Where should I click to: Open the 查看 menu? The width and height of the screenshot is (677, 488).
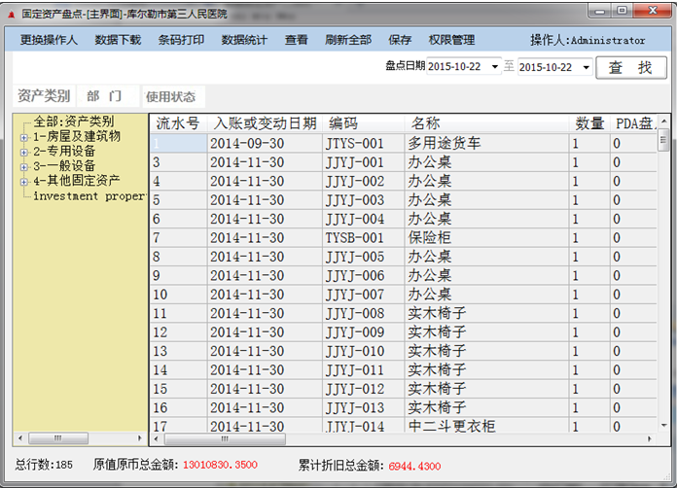click(296, 40)
